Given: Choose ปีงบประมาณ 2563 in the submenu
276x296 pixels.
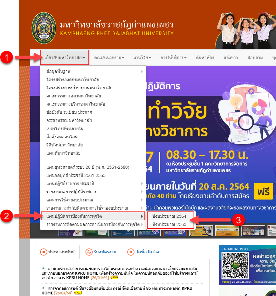Looking at the screenshot, I should 171,224.
